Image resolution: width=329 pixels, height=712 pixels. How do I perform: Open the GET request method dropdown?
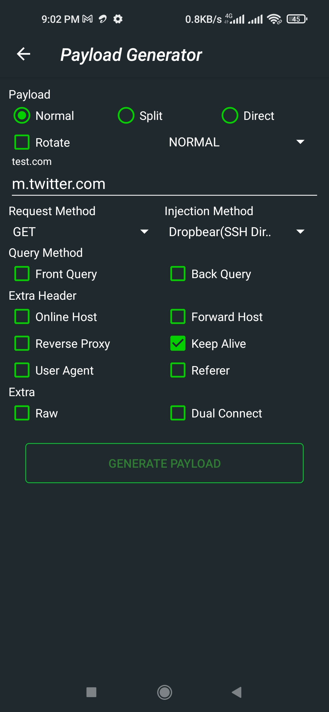(x=80, y=232)
